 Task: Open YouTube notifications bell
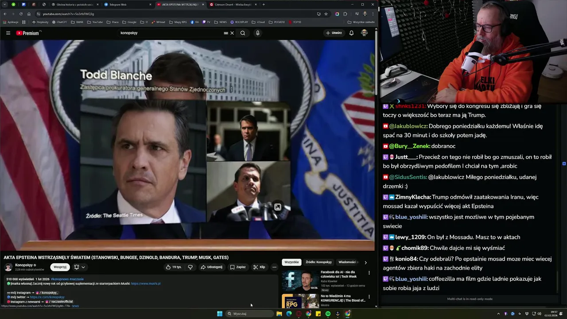[351, 33]
